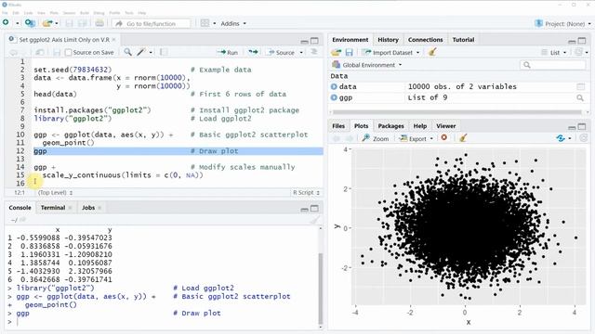
Task: Click the Create a project icon
Action: point(30,23)
